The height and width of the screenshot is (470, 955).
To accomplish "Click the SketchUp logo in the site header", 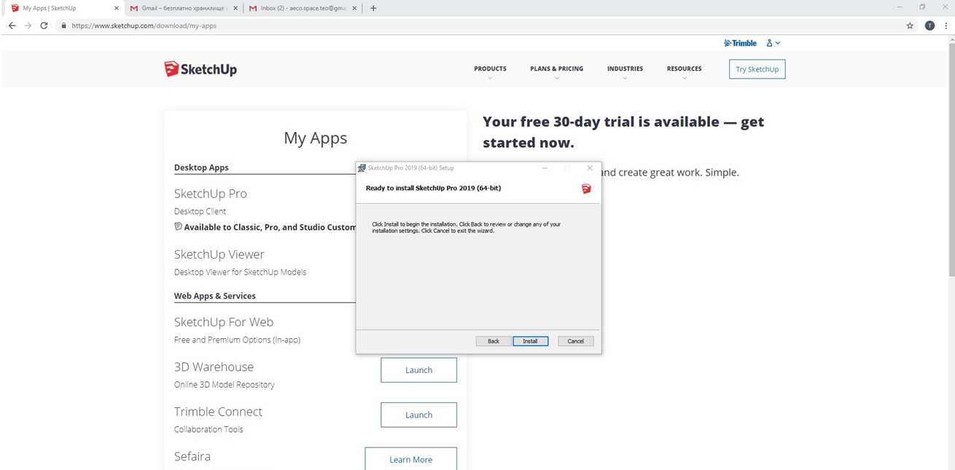I will tap(200, 69).
